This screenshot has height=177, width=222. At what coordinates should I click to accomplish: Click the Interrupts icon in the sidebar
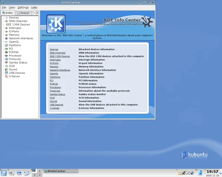coord(6,28)
